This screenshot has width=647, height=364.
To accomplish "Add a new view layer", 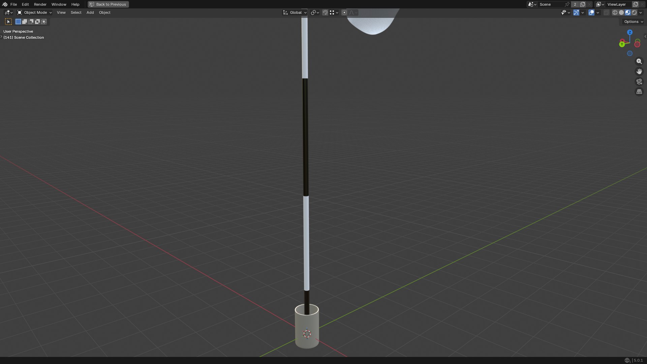I will pos(636,4).
